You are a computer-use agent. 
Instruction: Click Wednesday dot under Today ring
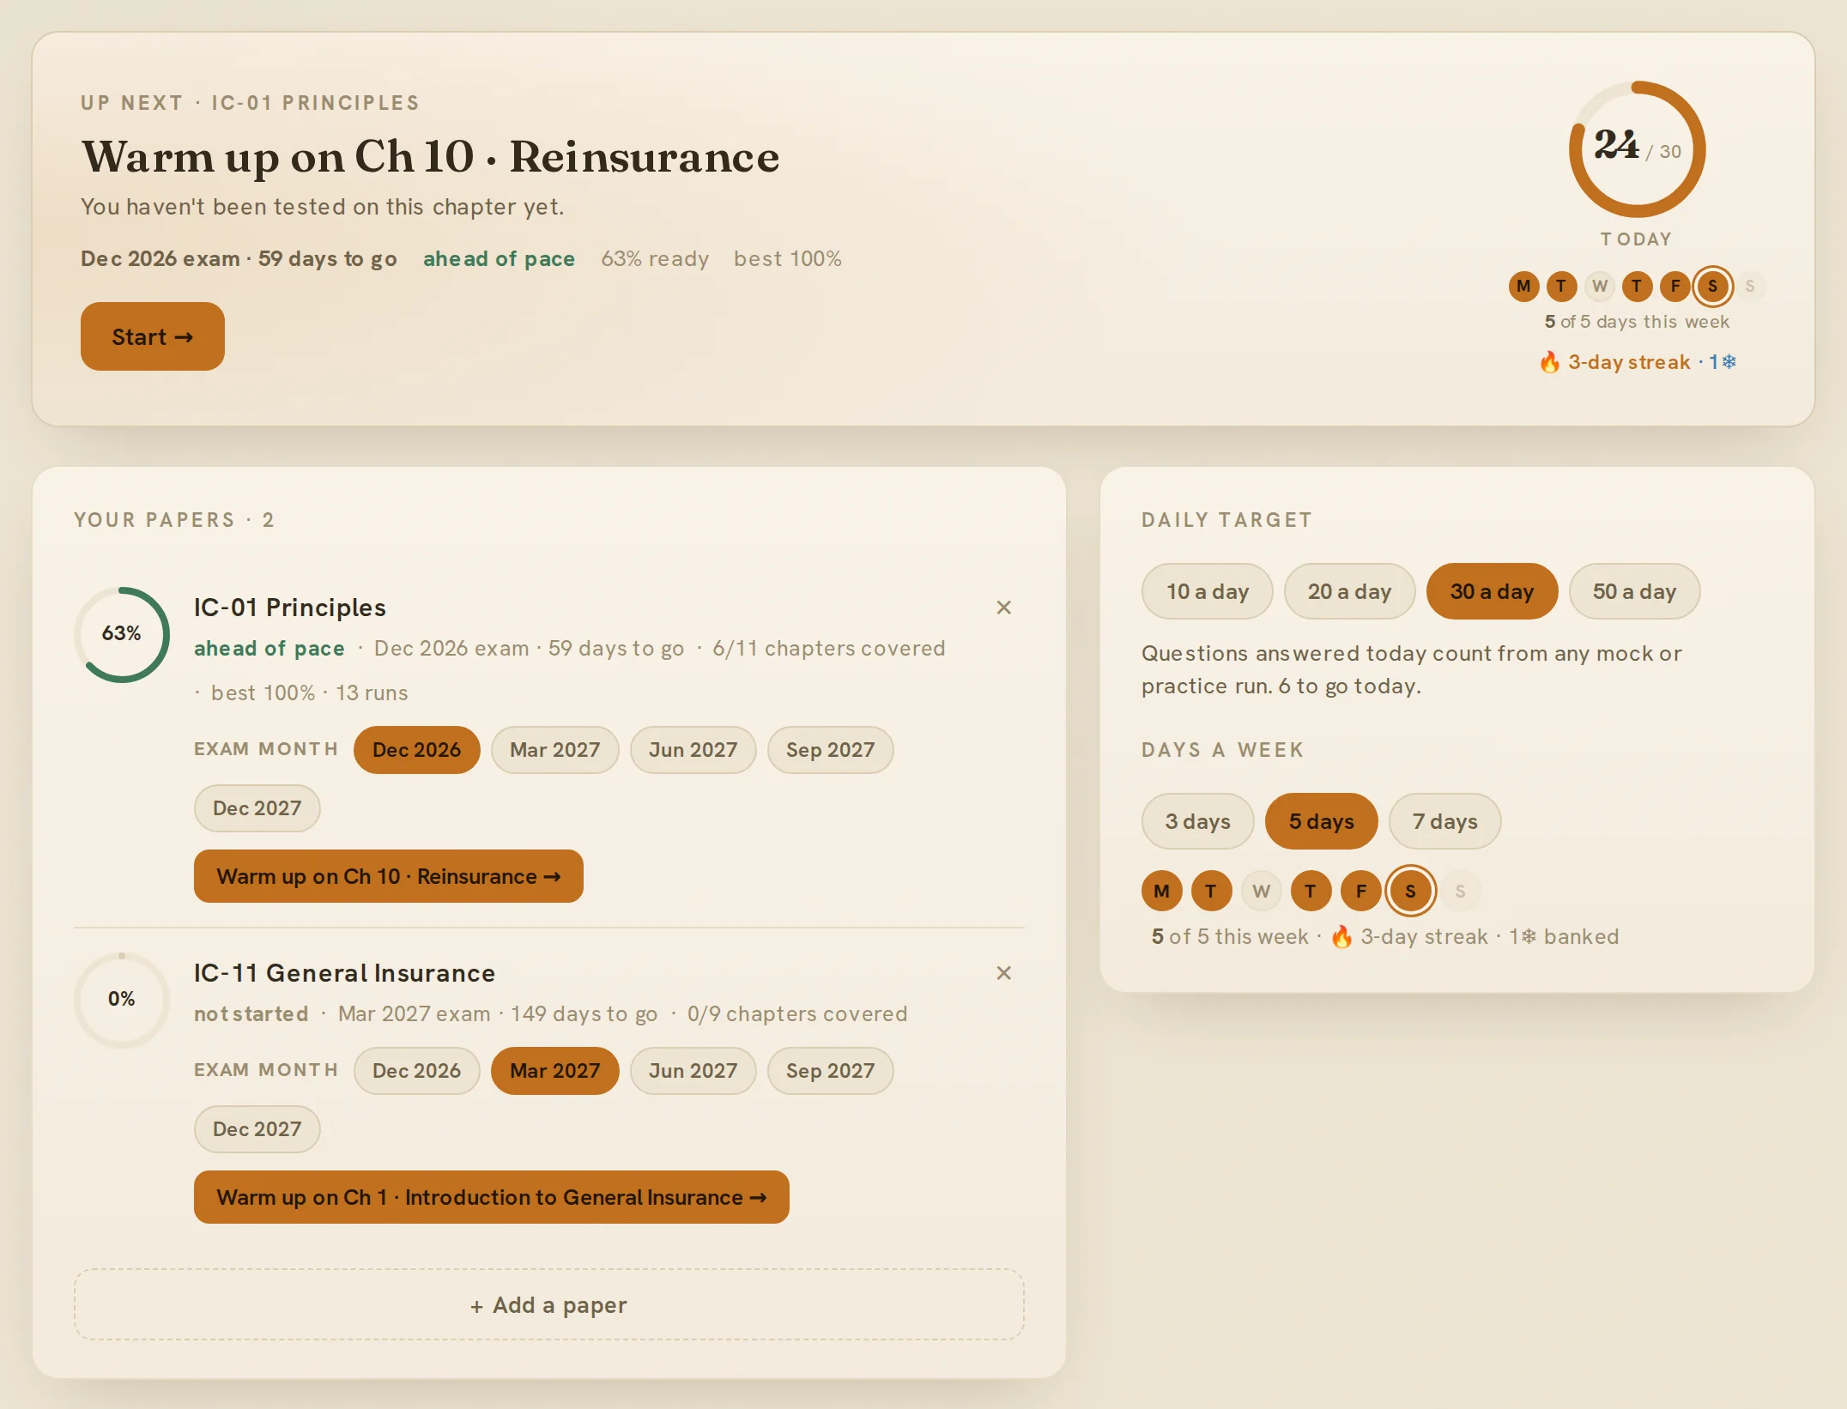(1600, 286)
